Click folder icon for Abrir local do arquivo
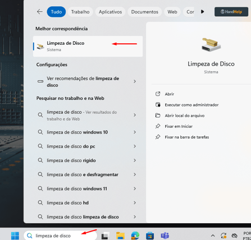 (158, 116)
